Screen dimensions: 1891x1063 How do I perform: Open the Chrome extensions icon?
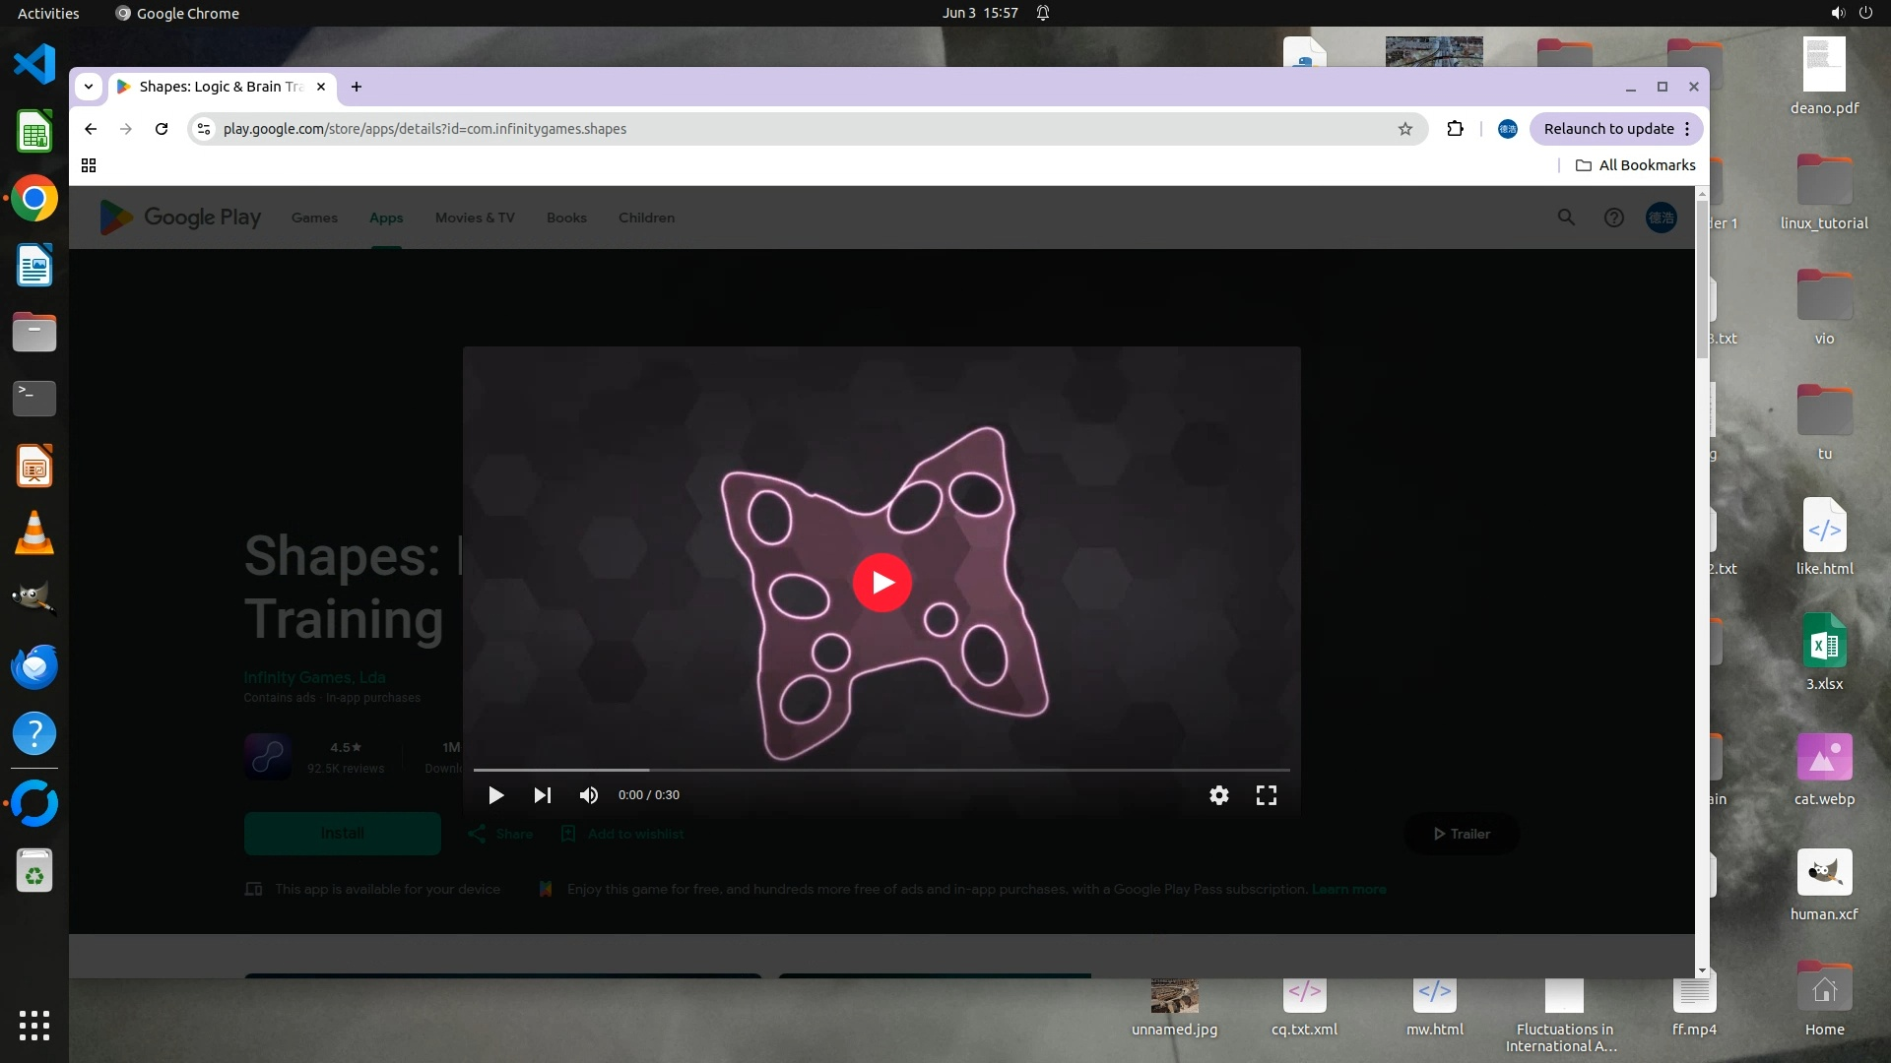(x=1455, y=129)
